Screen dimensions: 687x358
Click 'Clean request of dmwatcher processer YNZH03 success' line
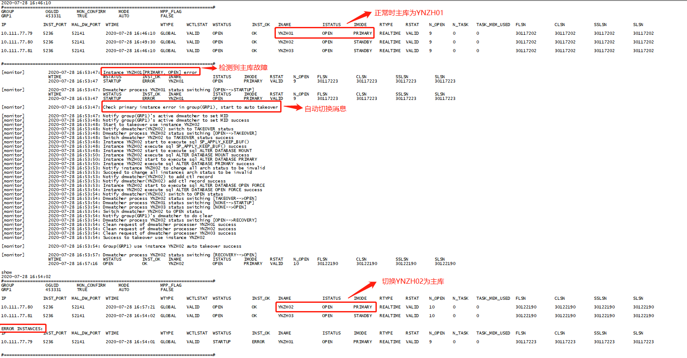click(169, 233)
